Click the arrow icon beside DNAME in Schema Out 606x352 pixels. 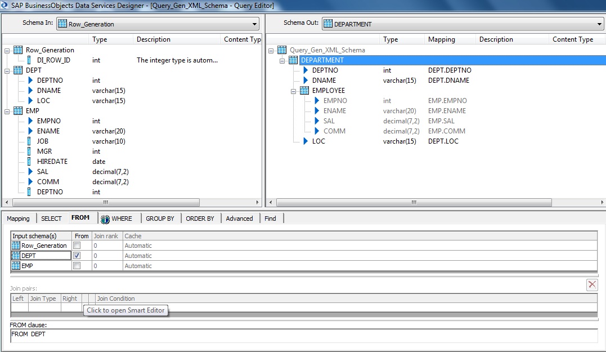[x=306, y=81]
